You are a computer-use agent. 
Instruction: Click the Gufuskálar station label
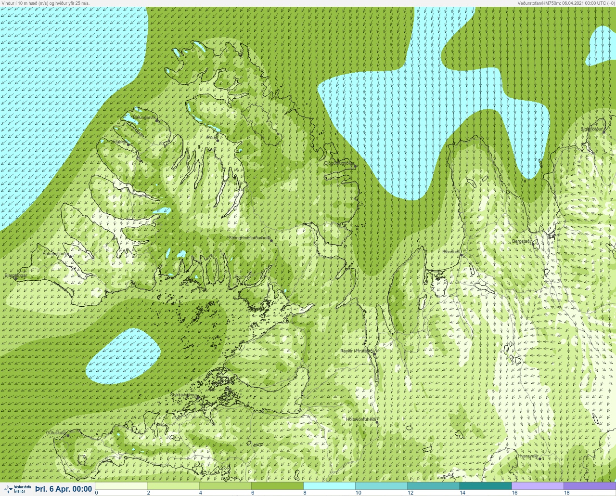point(56,432)
